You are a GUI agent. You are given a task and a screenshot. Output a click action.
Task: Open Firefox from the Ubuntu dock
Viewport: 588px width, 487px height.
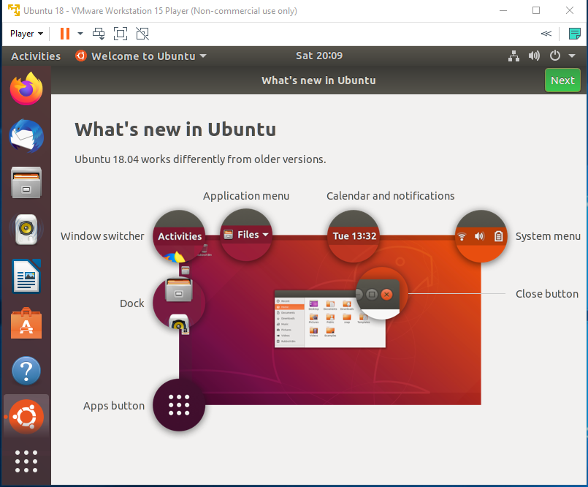point(26,88)
